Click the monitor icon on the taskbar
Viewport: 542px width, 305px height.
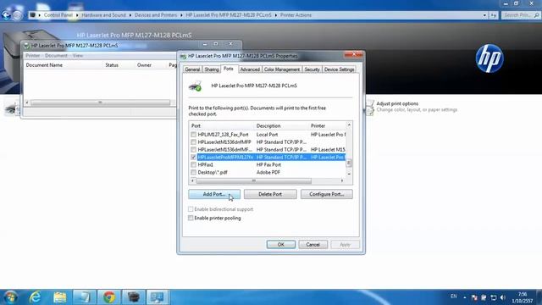click(x=158, y=297)
